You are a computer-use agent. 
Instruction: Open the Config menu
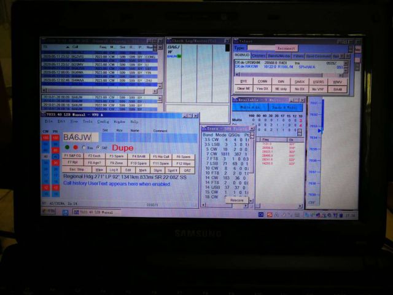(103, 122)
